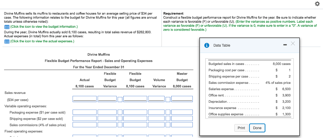Select Shipping expense volume variance F/U box

click(168, 118)
